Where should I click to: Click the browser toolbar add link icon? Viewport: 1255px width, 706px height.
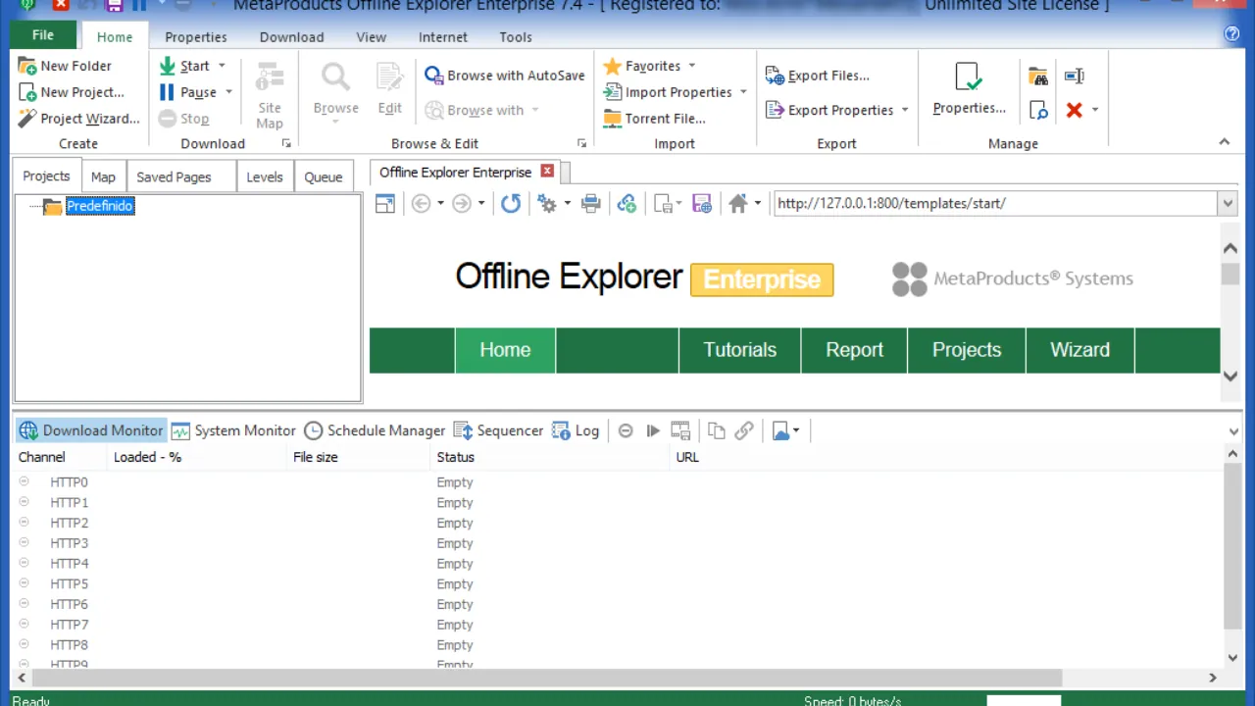(627, 203)
